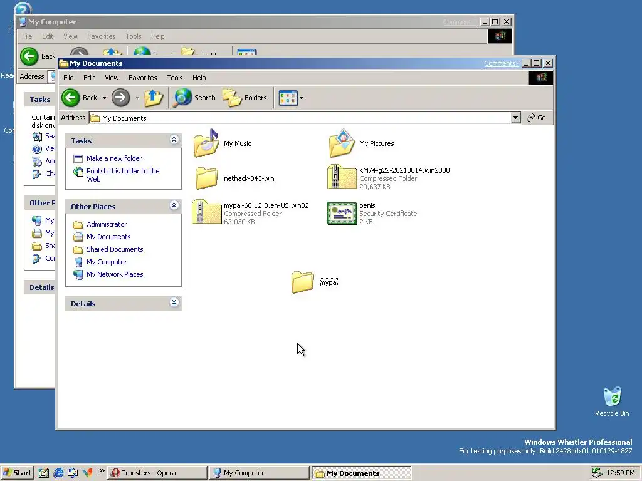This screenshot has height=481, width=642.
Task: Go back using the green Back arrow in My Documents
Action: 71,98
